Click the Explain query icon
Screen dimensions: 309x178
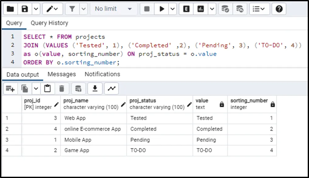pyautogui.click(x=186, y=9)
